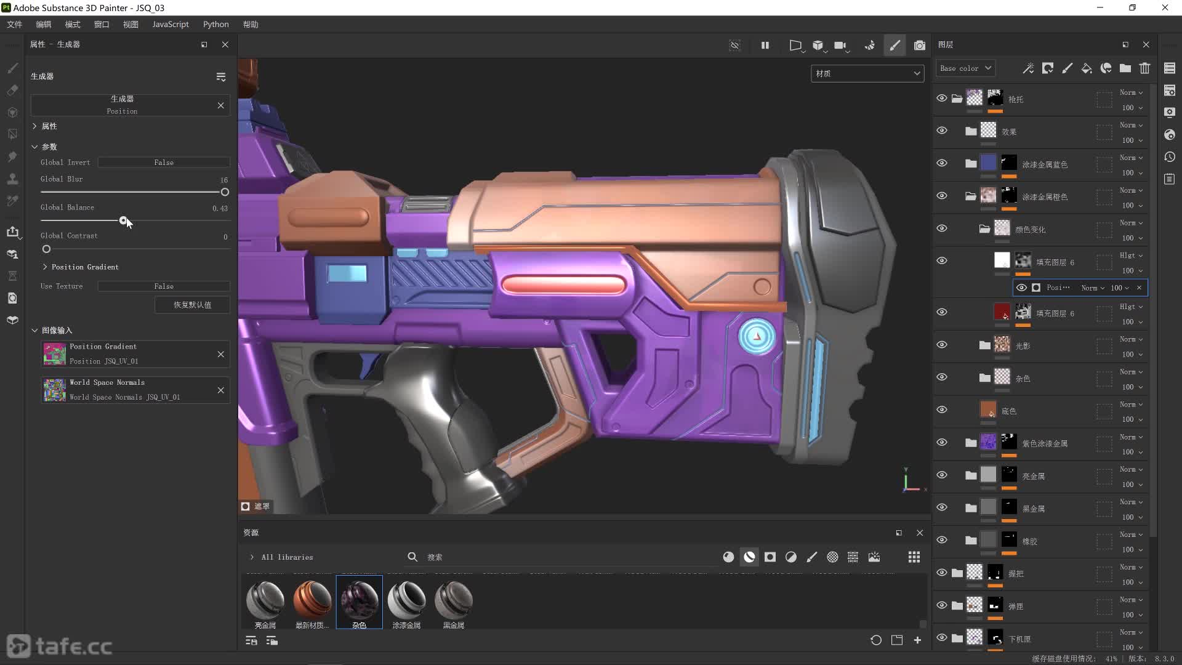Click the add effect wand icon in Layers
Image resolution: width=1182 pixels, height=665 pixels.
coord(1028,68)
